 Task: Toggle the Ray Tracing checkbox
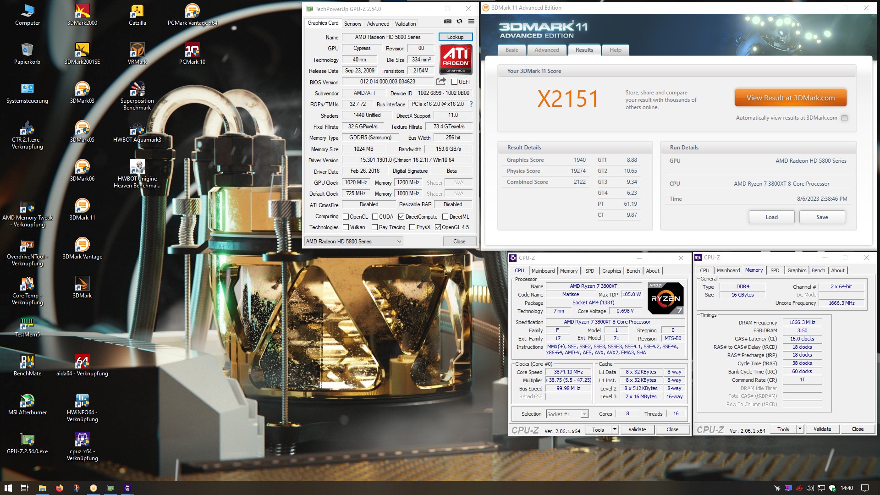374,227
